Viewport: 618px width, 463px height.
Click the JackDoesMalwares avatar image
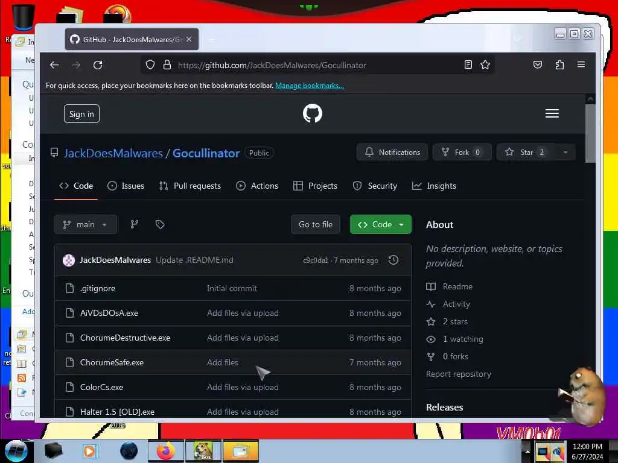click(x=69, y=260)
